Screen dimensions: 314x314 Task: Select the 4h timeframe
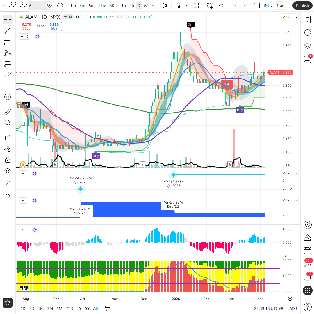pos(132,6)
